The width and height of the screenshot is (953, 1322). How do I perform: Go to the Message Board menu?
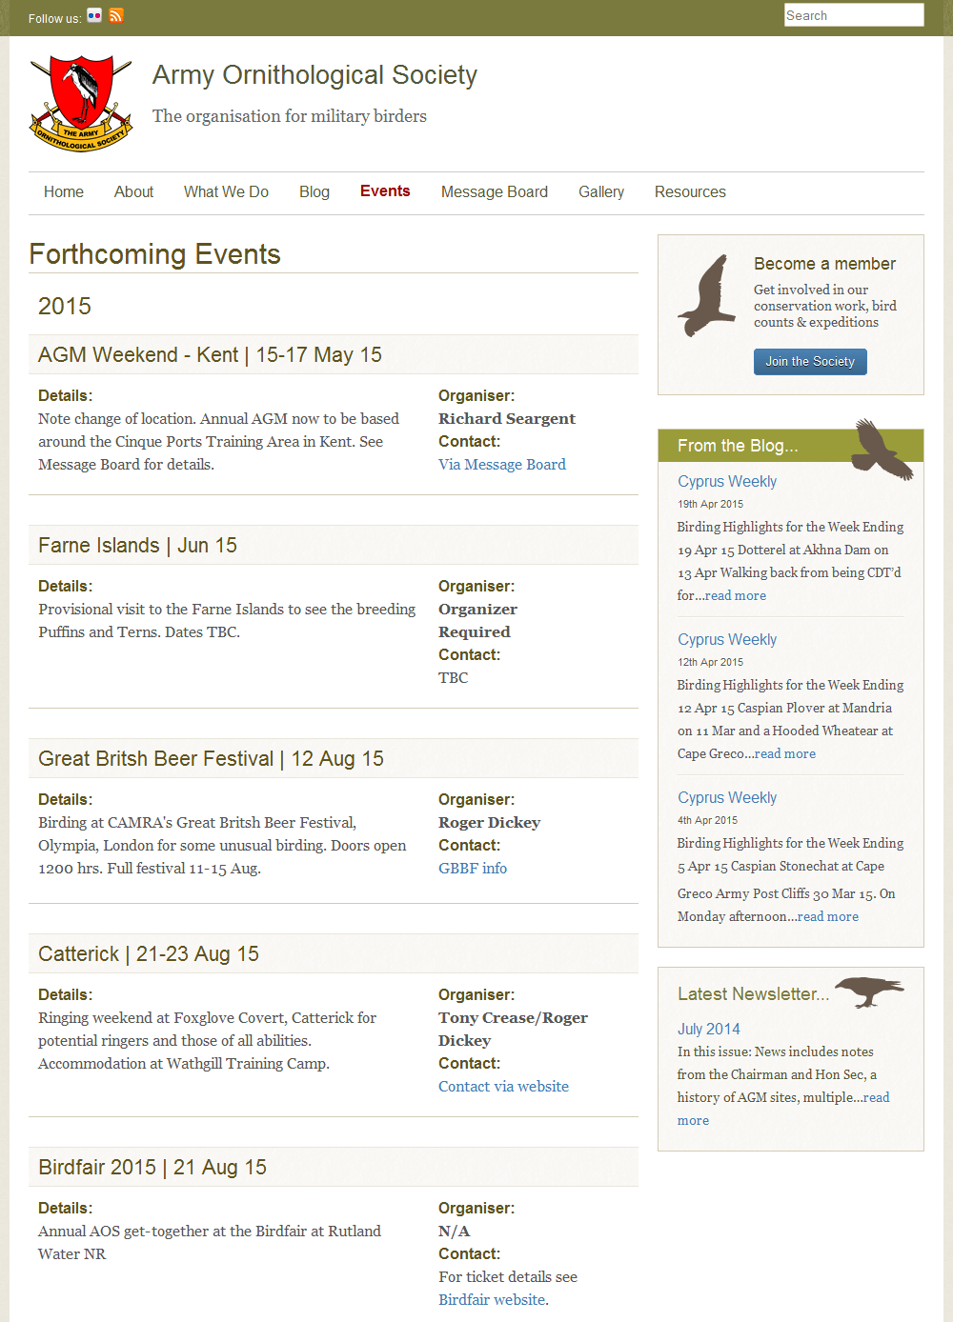(494, 192)
